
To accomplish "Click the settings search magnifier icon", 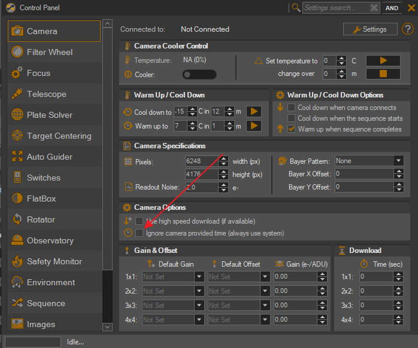I will click(x=296, y=8).
